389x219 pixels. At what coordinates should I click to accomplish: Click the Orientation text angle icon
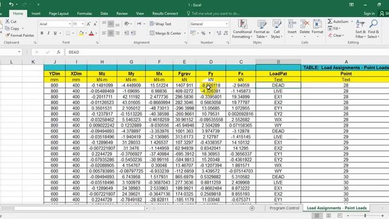pos(127,24)
